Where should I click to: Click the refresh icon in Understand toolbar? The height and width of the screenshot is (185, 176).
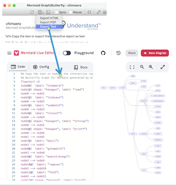click(32, 12)
